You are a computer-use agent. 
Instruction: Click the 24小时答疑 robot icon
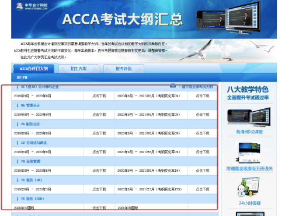[x=248, y=187]
